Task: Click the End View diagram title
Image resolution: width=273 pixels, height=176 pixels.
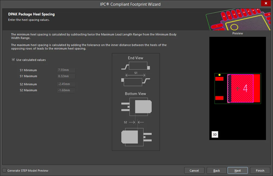Action: [135, 58]
